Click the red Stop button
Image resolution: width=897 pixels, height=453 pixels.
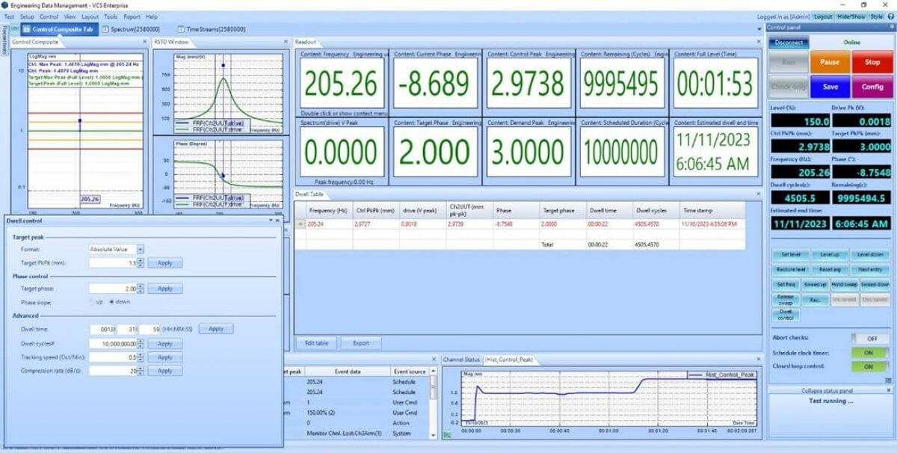tap(872, 62)
